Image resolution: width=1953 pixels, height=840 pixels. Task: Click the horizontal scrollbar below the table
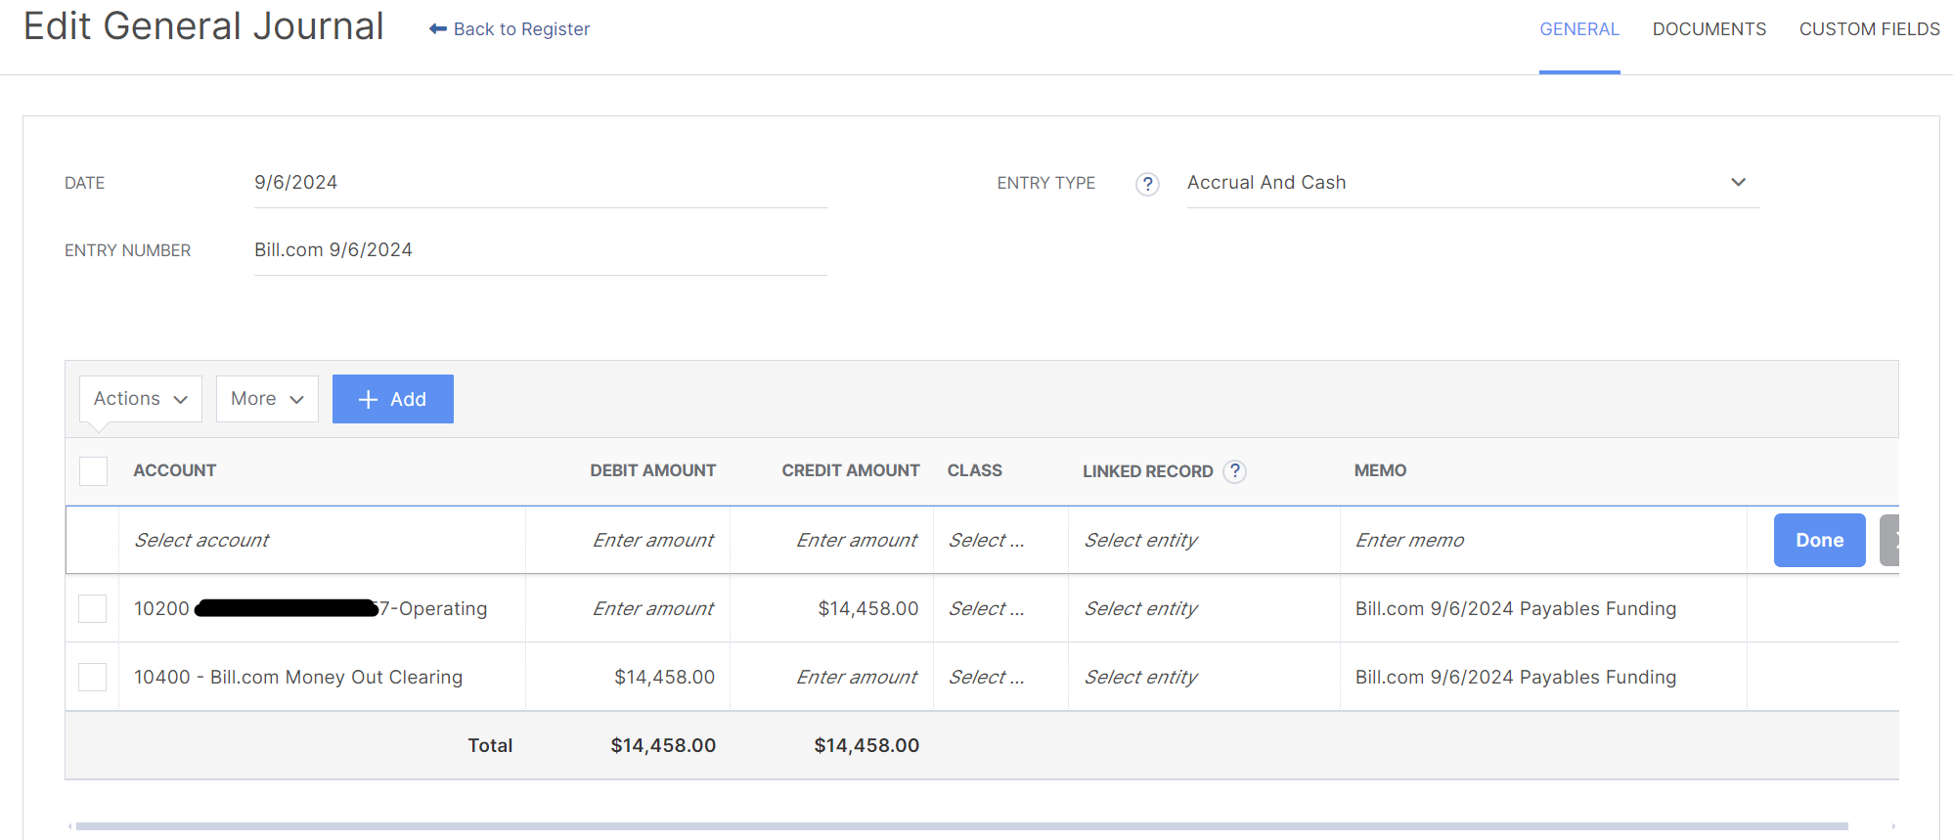click(x=961, y=826)
